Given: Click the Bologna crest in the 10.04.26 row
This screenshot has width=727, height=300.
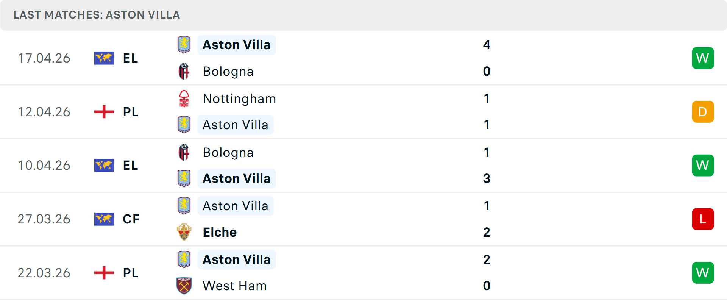Looking at the screenshot, I should 184,152.
